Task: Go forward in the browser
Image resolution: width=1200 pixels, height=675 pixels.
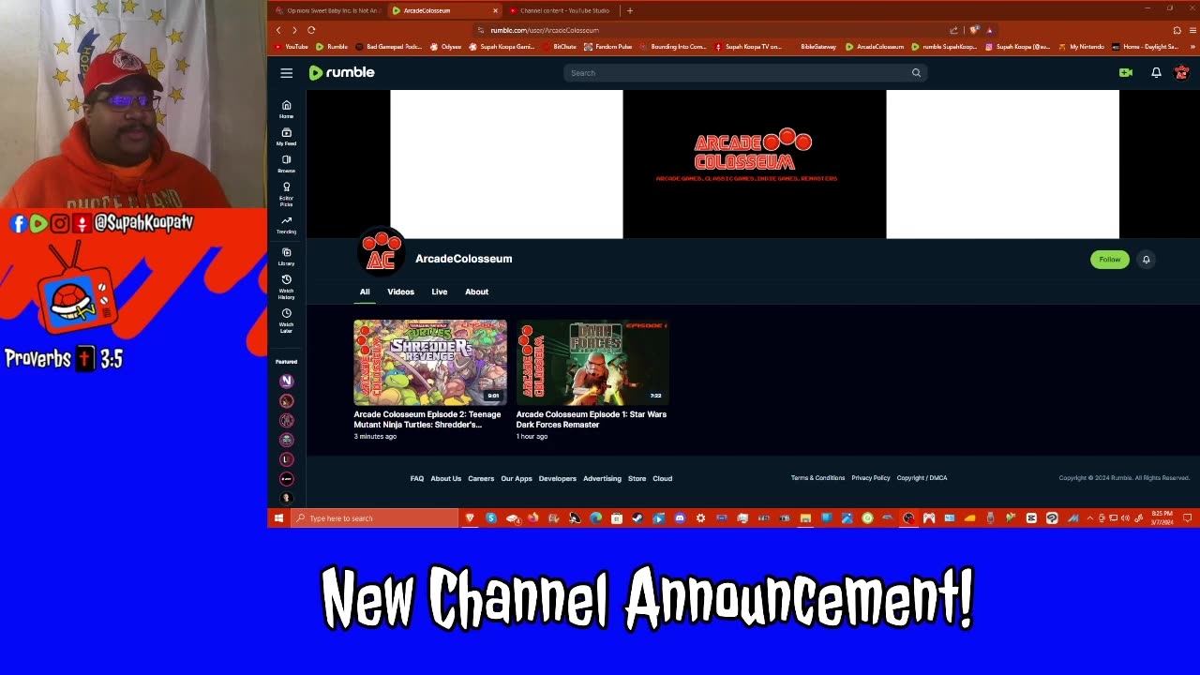Action: (294, 30)
